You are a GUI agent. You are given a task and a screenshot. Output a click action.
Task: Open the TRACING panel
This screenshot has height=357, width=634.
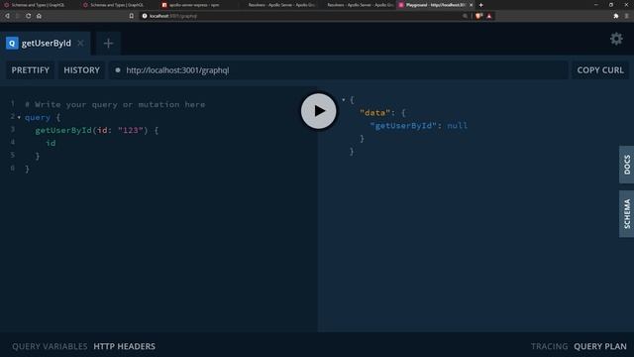tap(549, 346)
